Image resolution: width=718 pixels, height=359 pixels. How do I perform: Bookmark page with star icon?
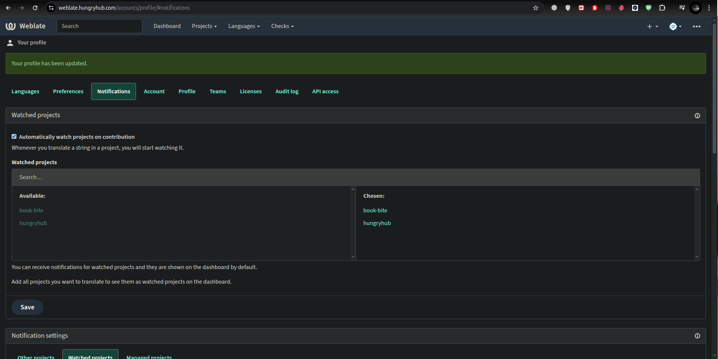(x=535, y=8)
